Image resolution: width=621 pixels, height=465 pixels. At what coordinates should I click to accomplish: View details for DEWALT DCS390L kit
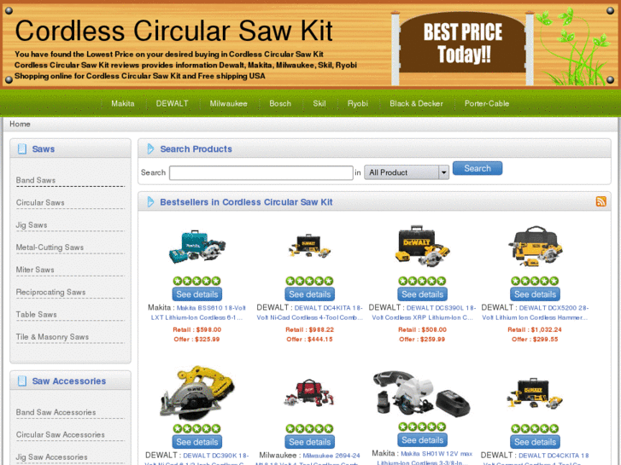[422, 294]
